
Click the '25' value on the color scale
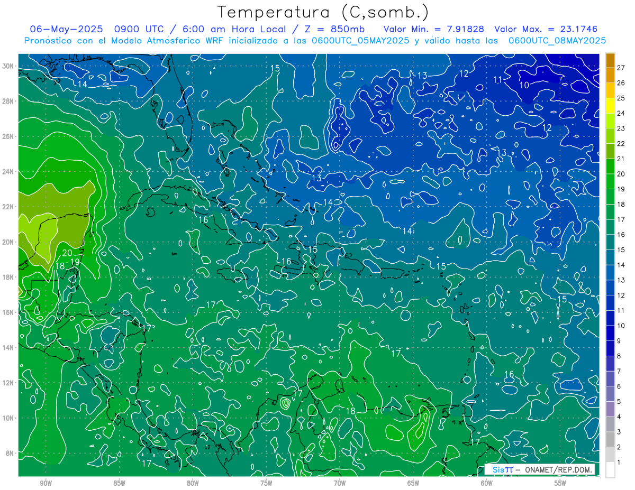(621, 98)
